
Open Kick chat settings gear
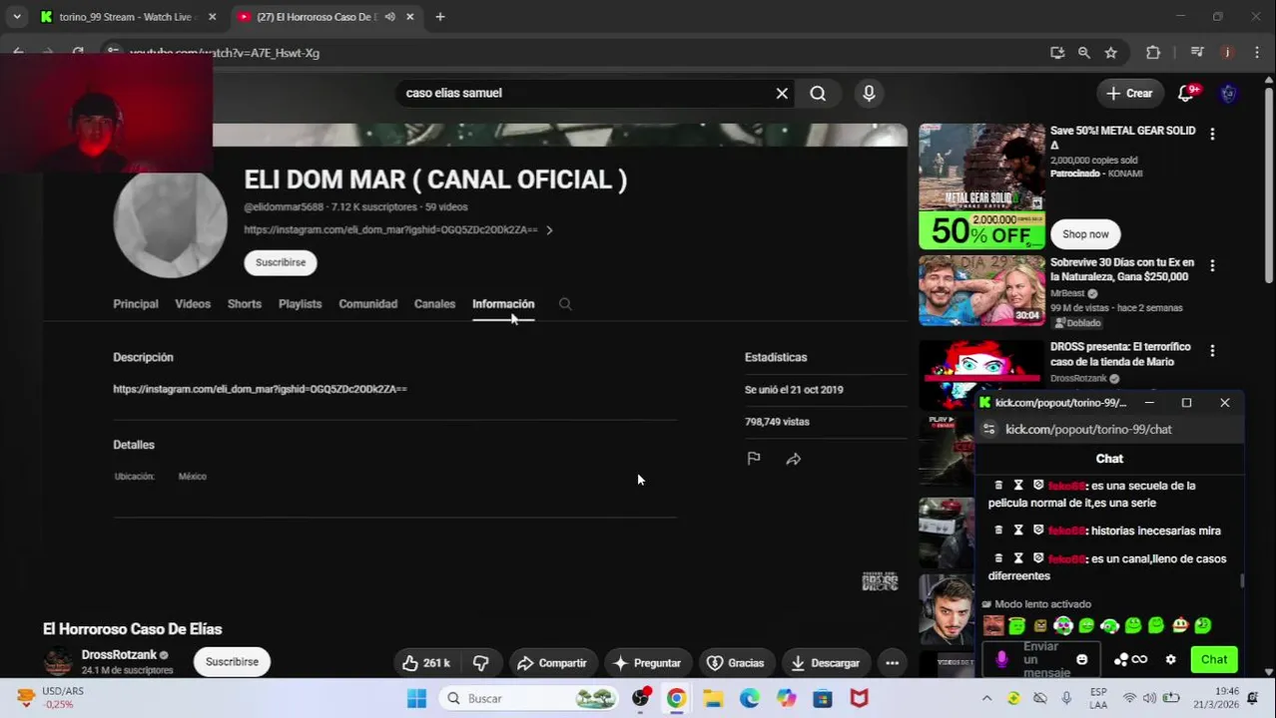[1171, 659]
